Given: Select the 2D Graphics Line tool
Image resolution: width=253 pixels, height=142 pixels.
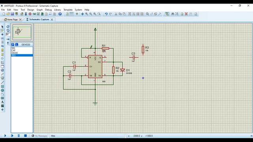Looking at the screenshot, I should (x=2, y=82).
